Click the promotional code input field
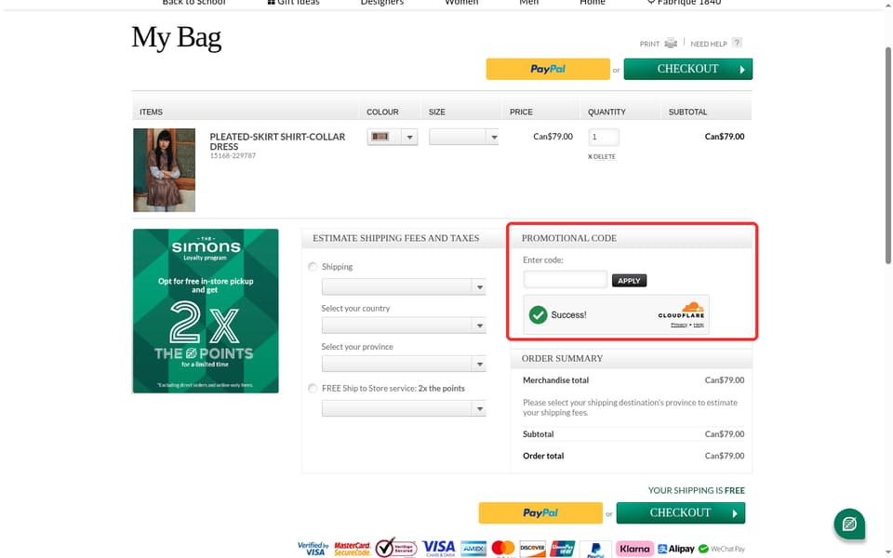The width and height of the screenshot is (893, 558). (565, 280)
